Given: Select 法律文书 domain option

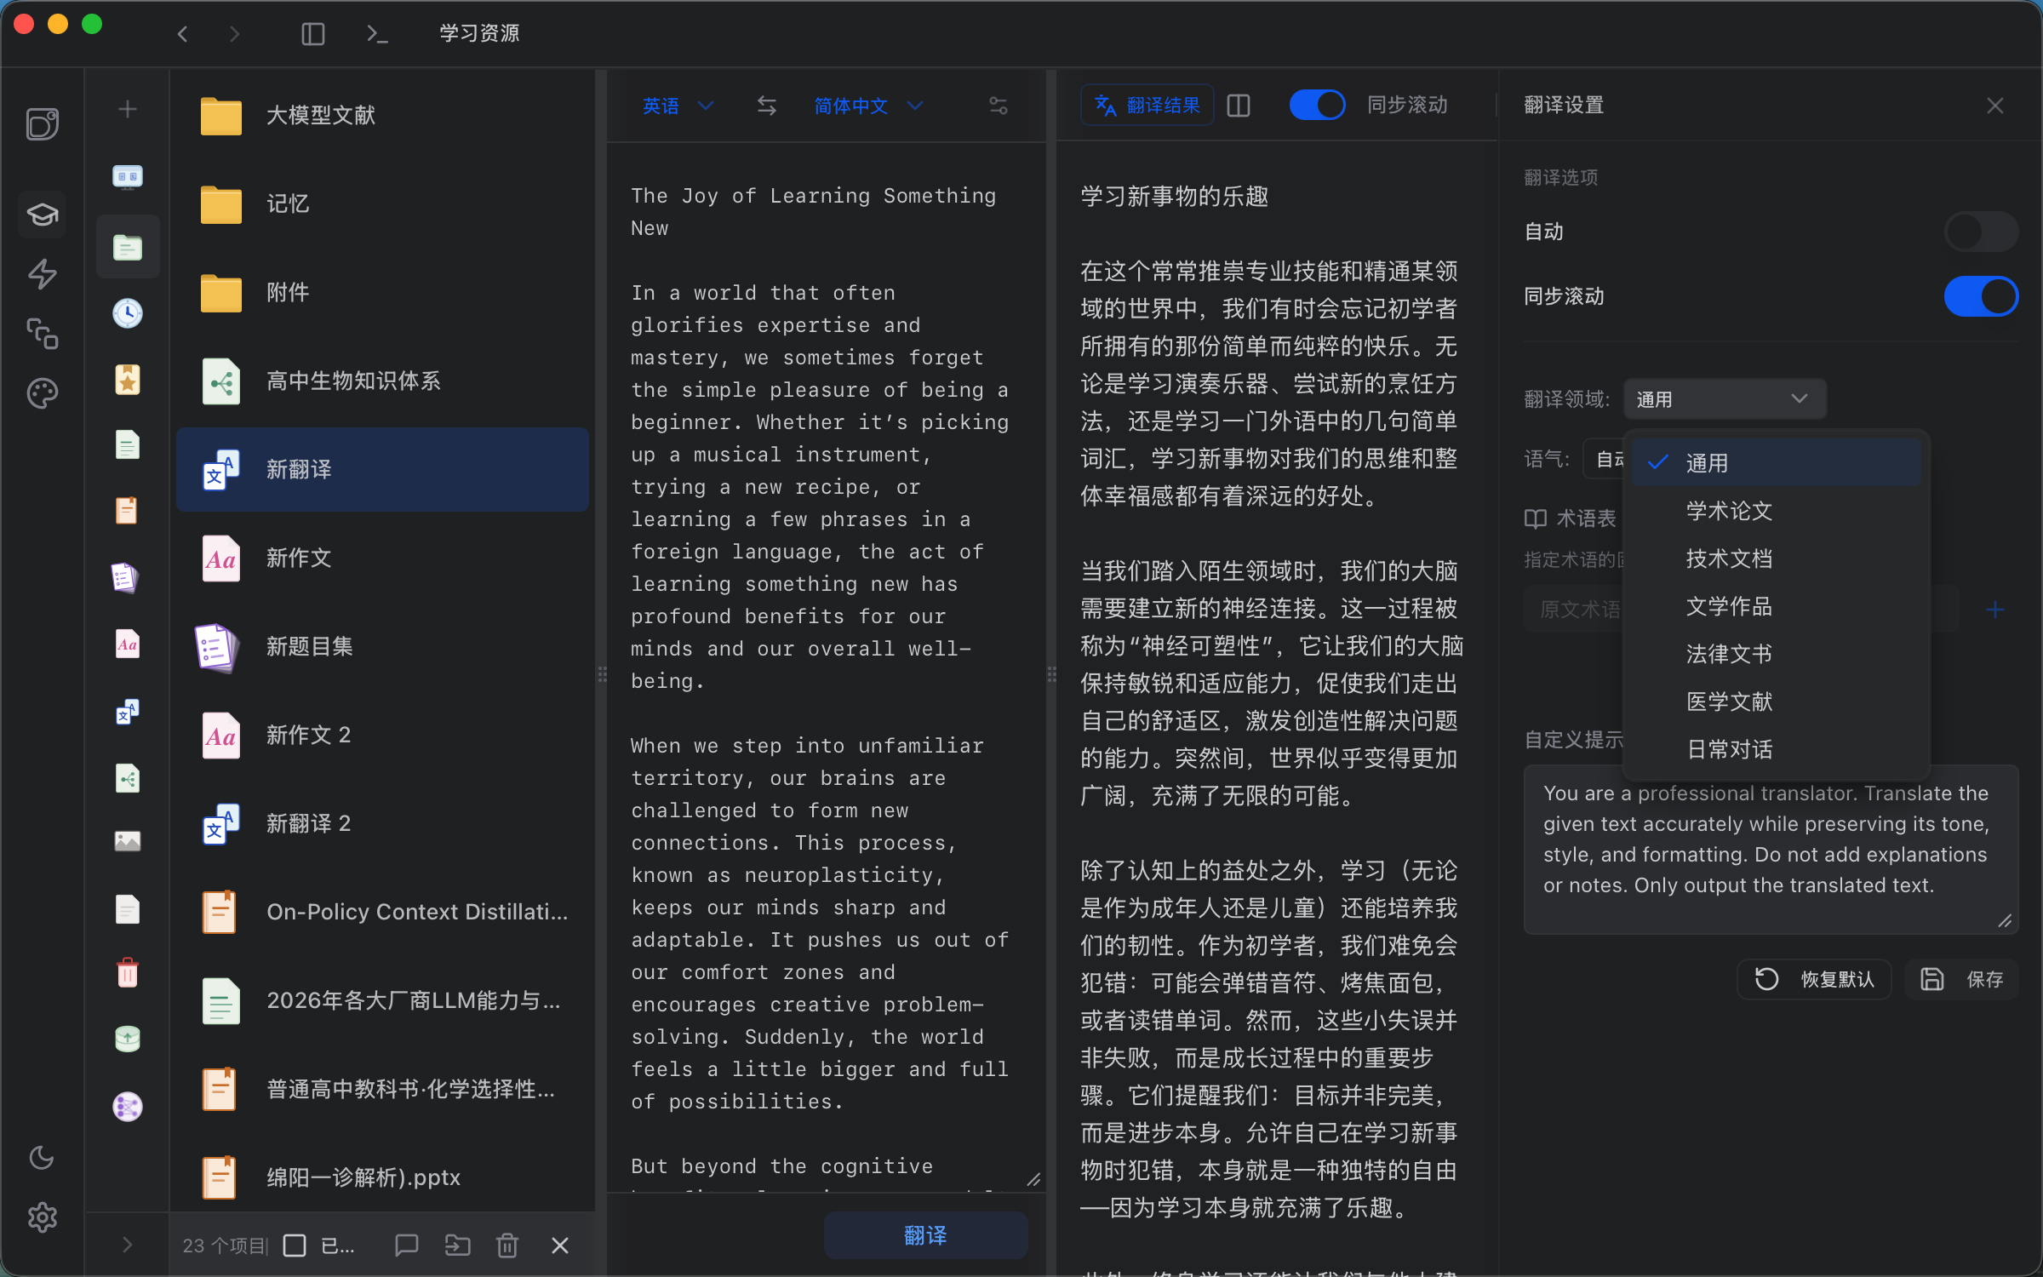Looking at the screenshot, I should pos(1777,654).
